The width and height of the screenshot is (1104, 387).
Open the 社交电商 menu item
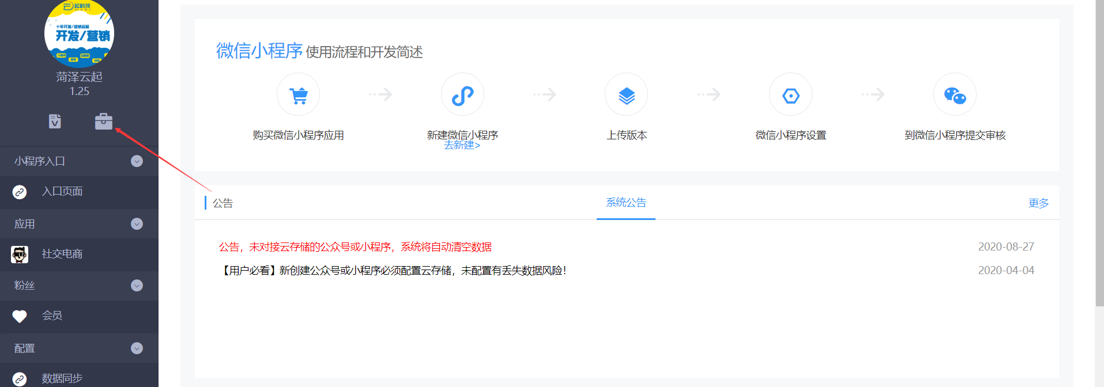(x=79, y=254)
